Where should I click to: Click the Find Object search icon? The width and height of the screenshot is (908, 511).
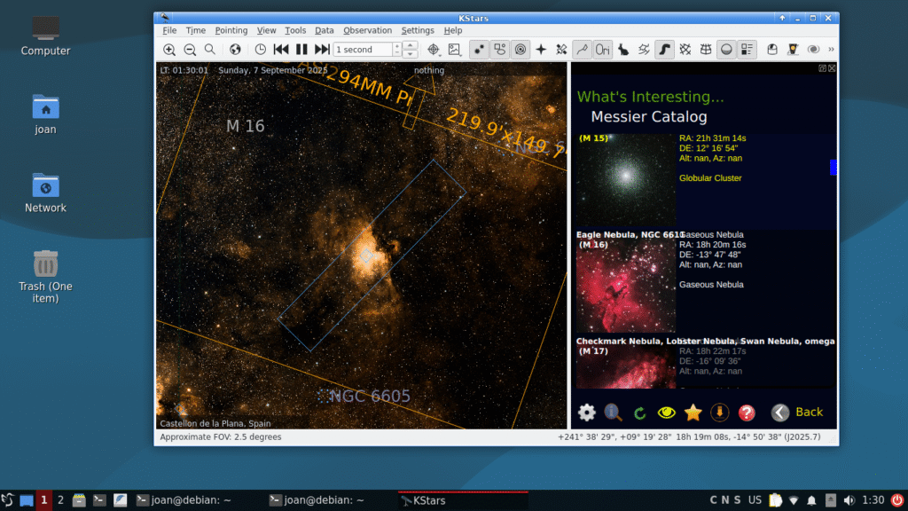tap(210, 50)
